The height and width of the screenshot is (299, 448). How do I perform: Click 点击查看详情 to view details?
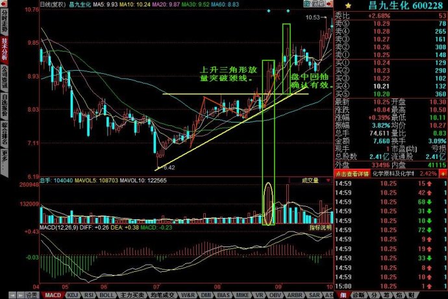[x=353, y=173]
